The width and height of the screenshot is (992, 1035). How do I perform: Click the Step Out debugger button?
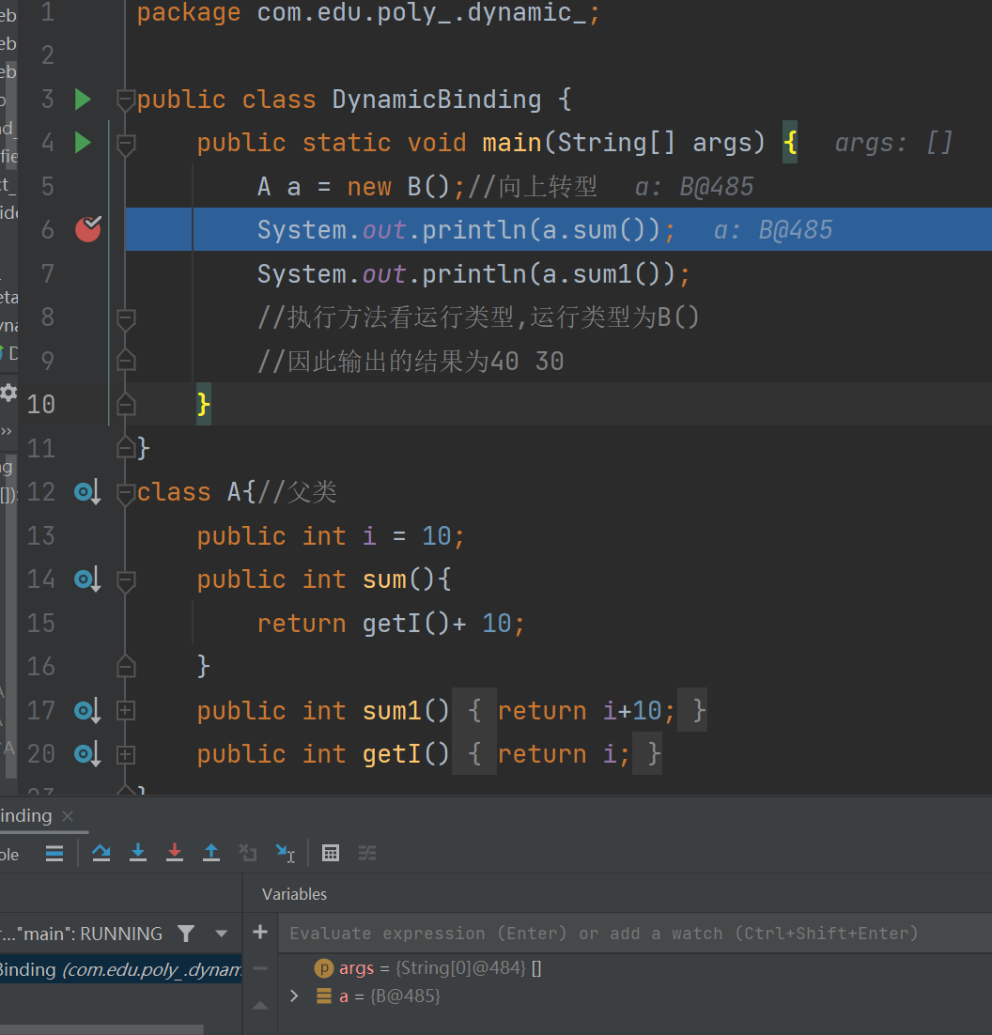tap(211, 853)
